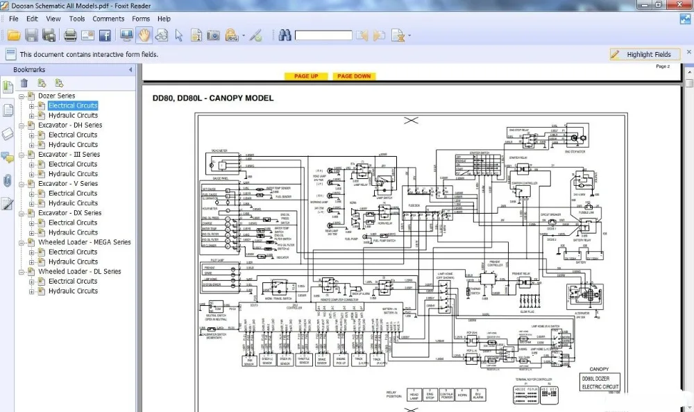
Task: Open the Bookmarks sidebar panel icon
Action: pyautogui.click(x=8, y=87)
